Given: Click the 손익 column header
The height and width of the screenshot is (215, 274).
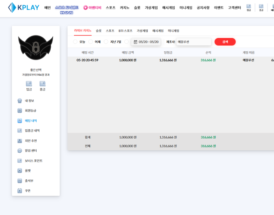Looking at the screenshot, I should (208, 52).
